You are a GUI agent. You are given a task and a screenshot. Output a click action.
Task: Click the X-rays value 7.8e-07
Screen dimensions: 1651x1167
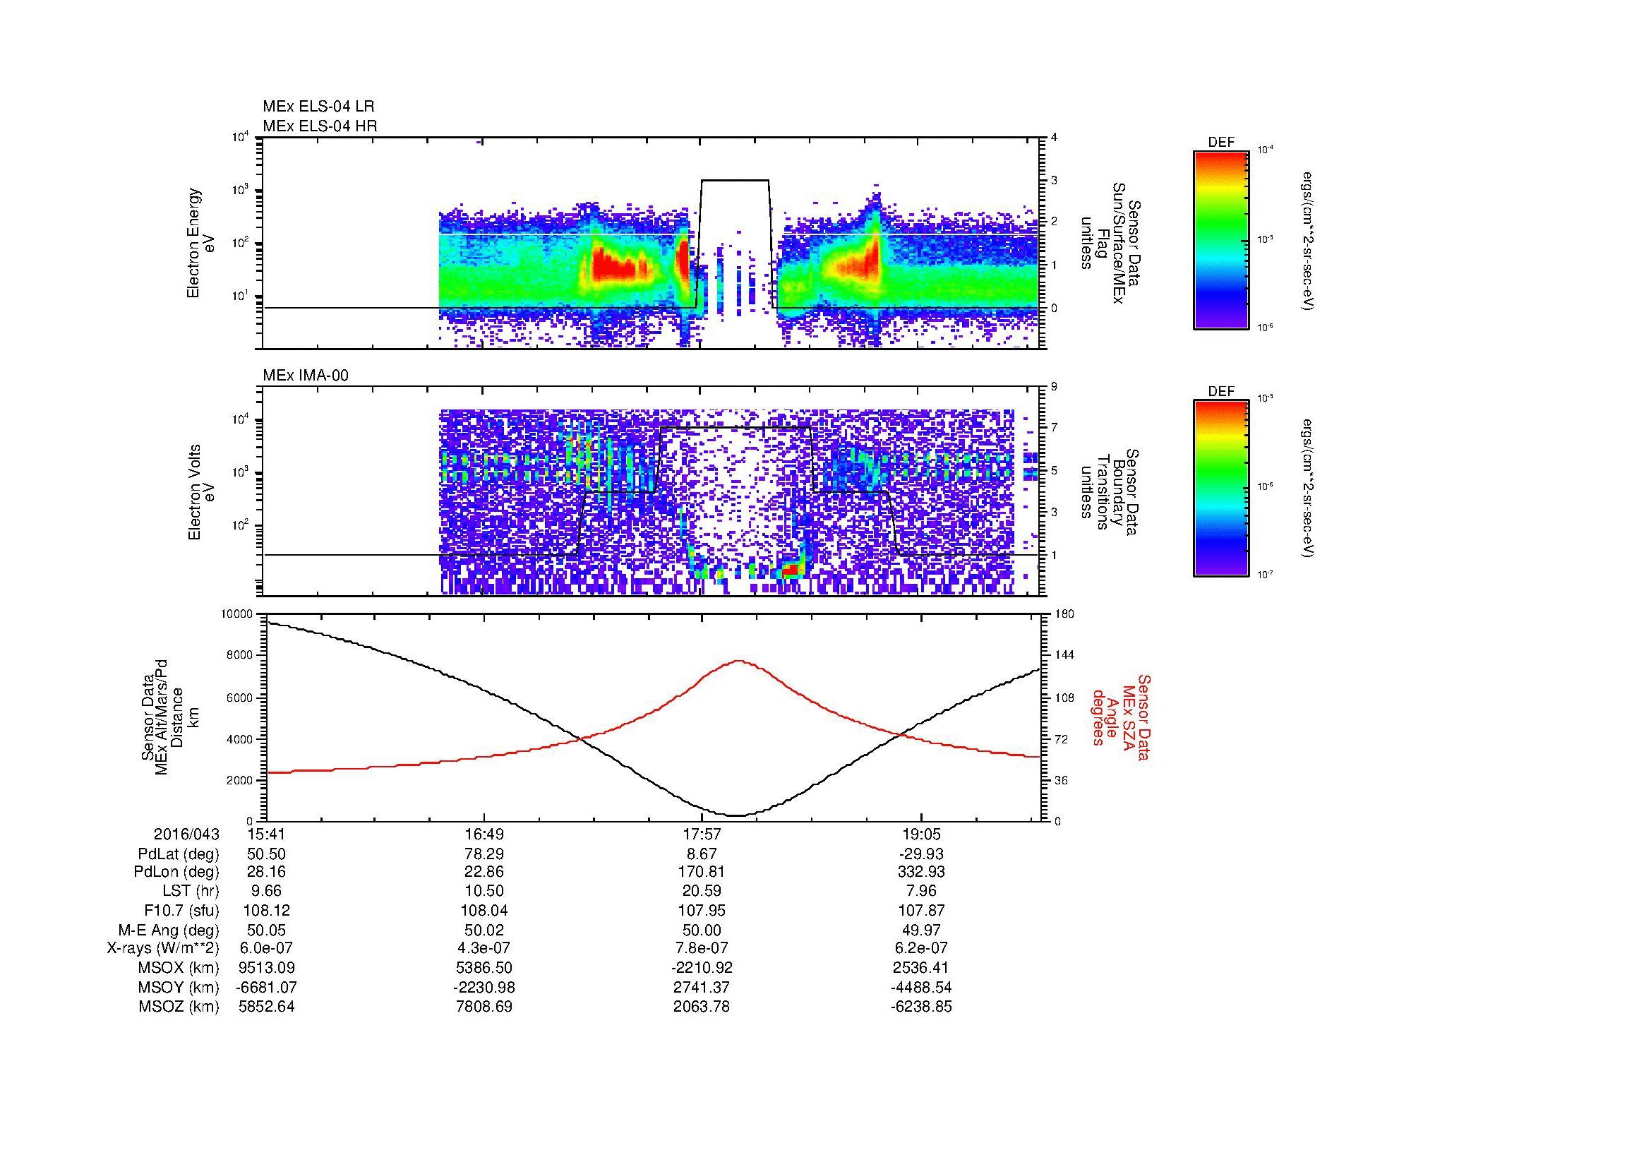pos(702,948)
